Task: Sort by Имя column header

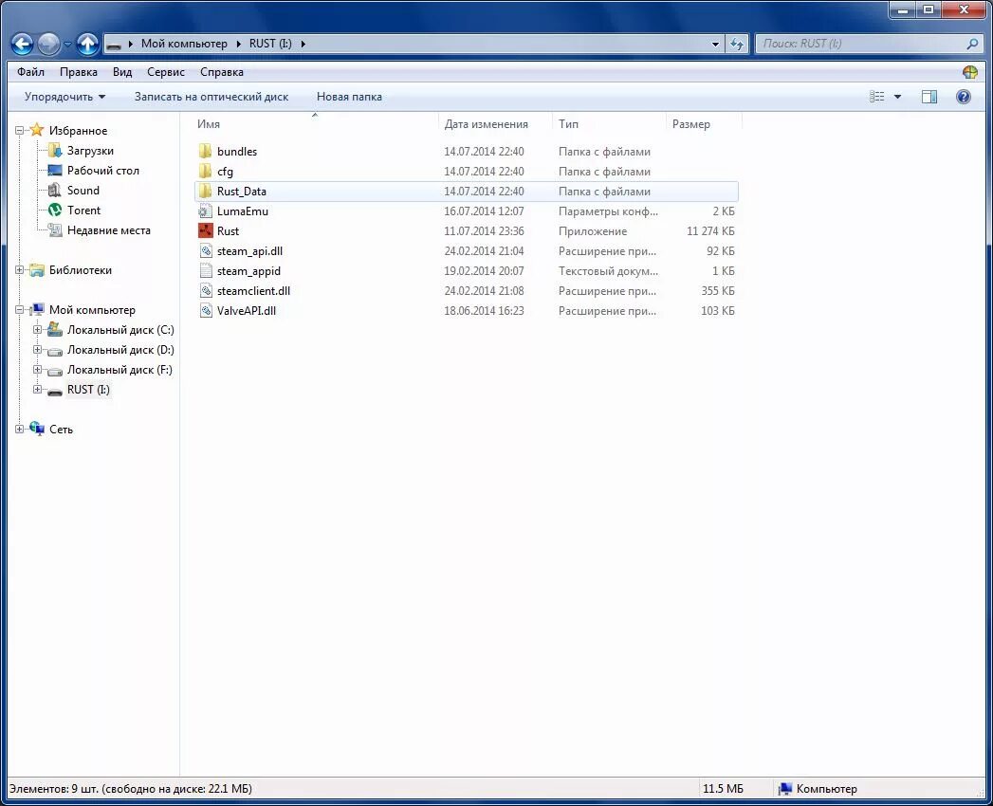Action: pos(209,124)
